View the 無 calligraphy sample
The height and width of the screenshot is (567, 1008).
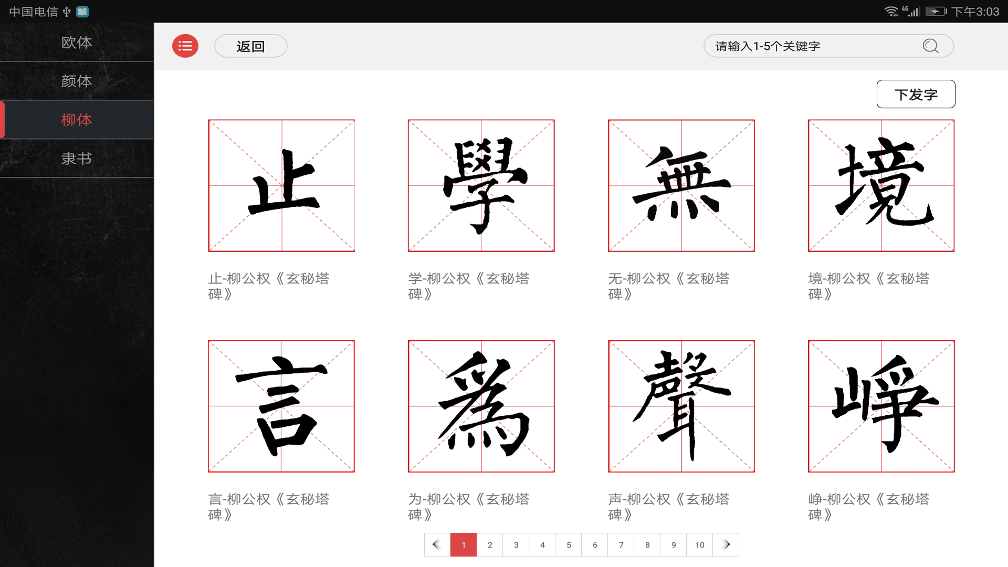point(681,185)
